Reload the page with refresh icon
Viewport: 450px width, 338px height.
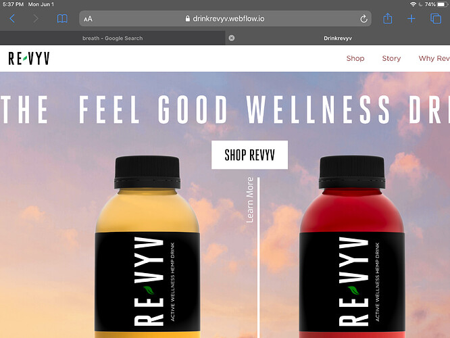click(364, 19)
